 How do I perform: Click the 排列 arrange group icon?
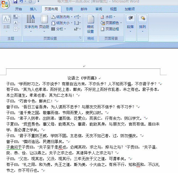(x=143, y=19)
